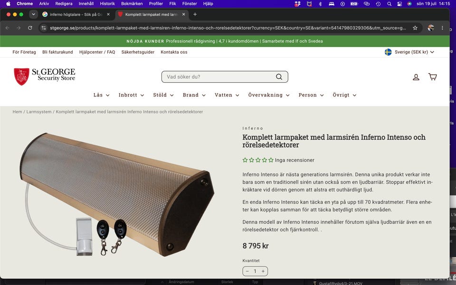Screen dimensions: 456x285
Task: Click the search magnifier icon in store search box
Action: 279,77
